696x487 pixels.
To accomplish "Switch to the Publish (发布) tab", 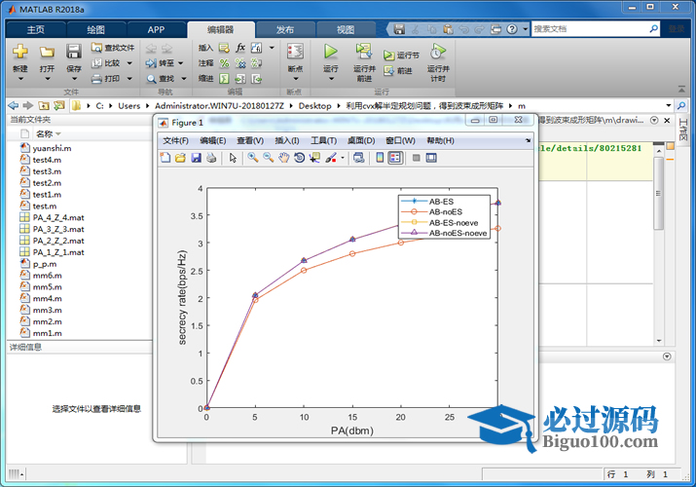I will tap(285, 30).
